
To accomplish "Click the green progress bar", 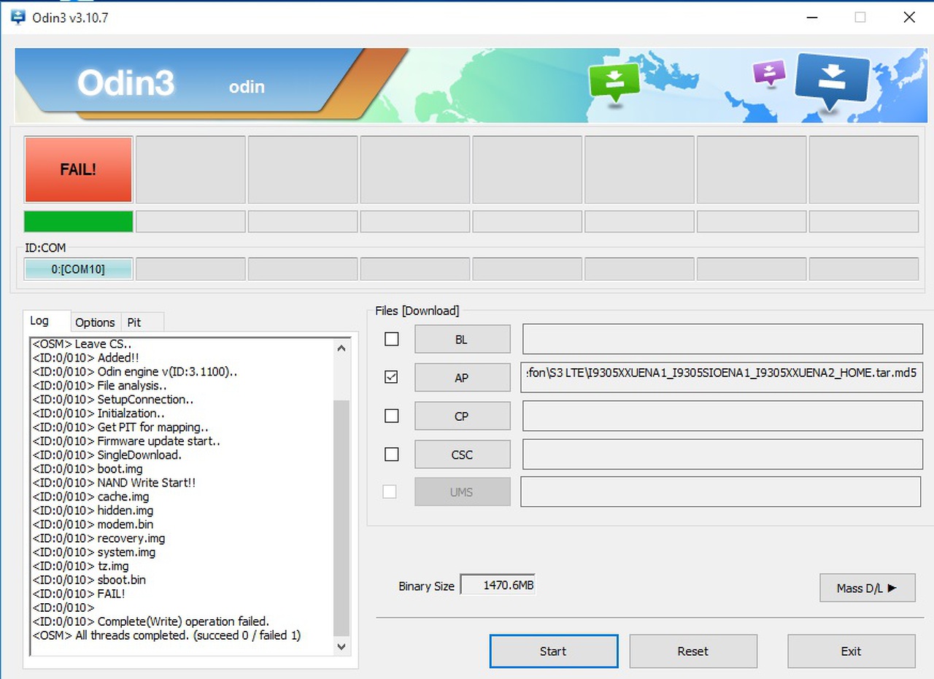I will tap(78, 221).
